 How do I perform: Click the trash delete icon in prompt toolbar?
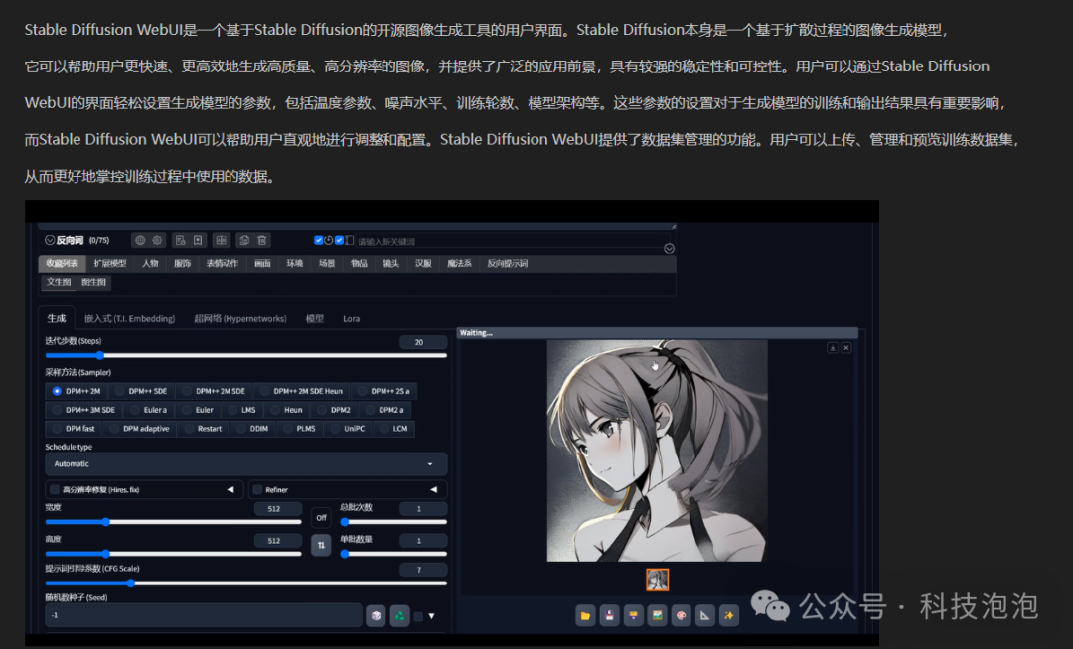[x=262, y=240]
